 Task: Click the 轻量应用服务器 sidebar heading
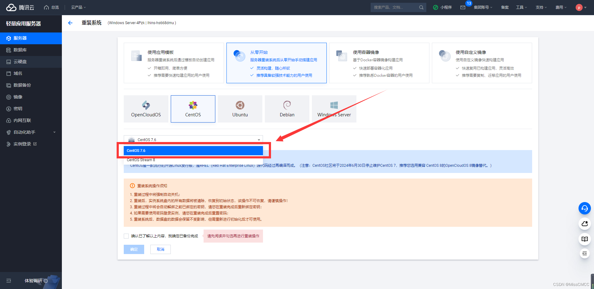(24, 24)
